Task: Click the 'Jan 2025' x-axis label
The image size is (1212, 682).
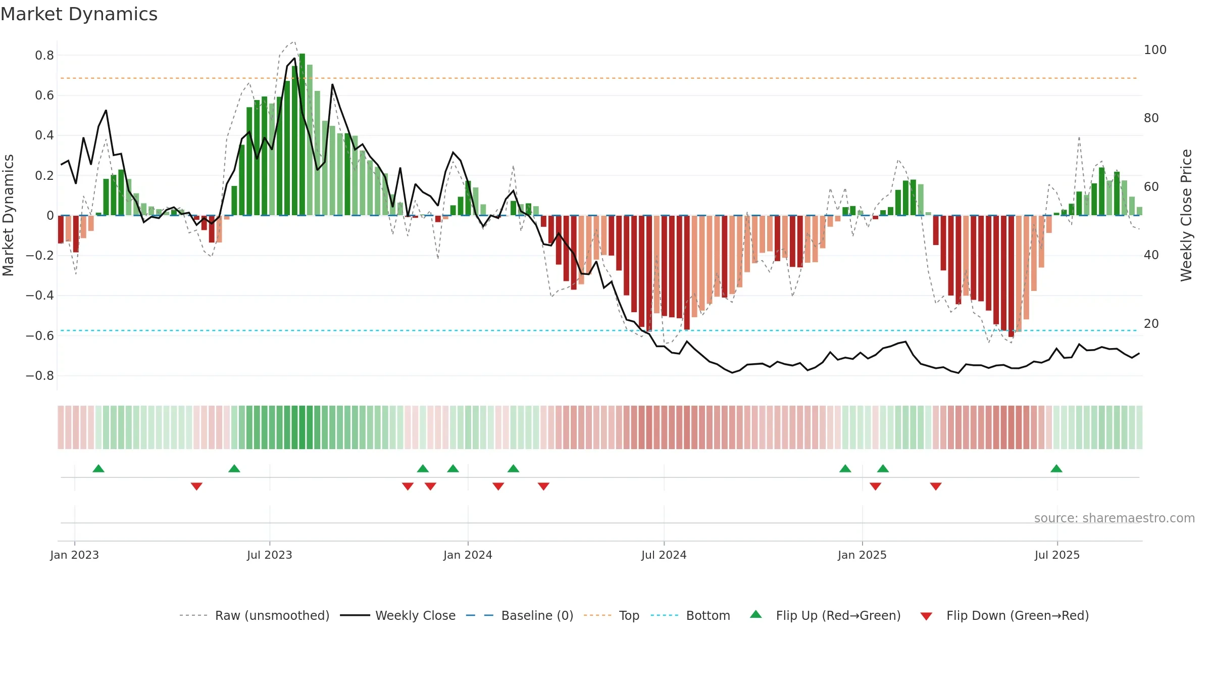Action: (863, 555)
